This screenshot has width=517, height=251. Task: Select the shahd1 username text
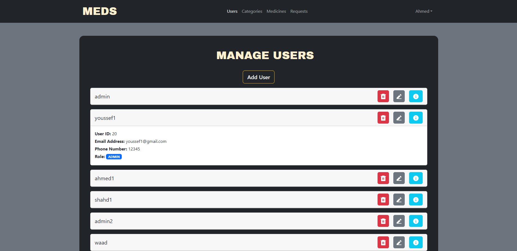click(103, 200)
